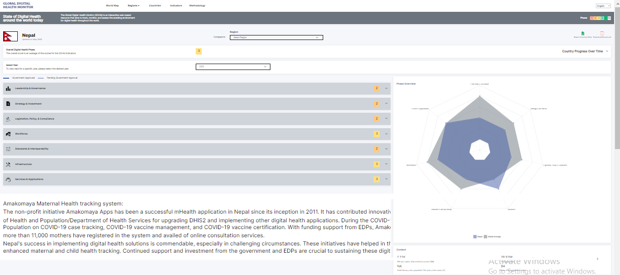Image resolution: width=620 pixels, height=275 pixels.
Task: Click the Infrastructure tools icon
Action: 8,164
